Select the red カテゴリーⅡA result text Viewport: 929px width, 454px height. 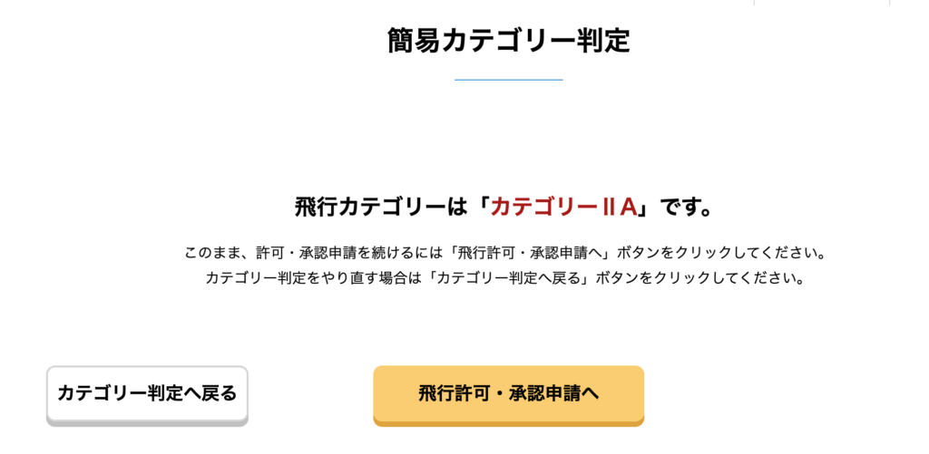click(x=562, y=207)
